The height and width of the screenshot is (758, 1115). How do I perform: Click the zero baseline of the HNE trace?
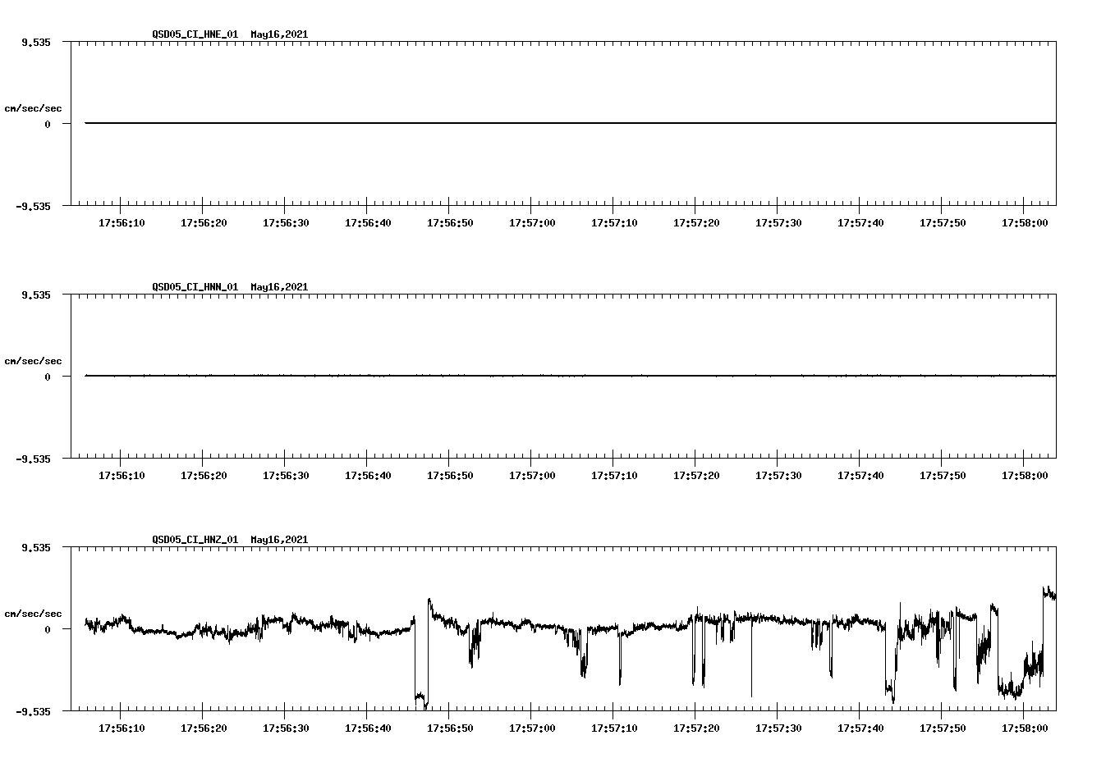(493, 121)
